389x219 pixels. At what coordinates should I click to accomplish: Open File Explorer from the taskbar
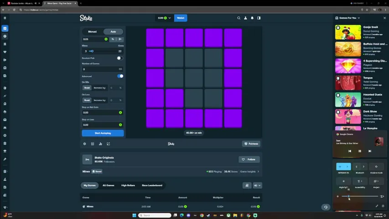pos(235,215)
